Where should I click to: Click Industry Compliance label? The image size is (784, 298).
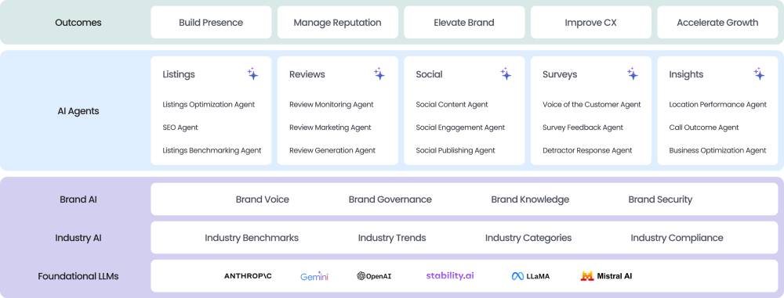point(677,238)
